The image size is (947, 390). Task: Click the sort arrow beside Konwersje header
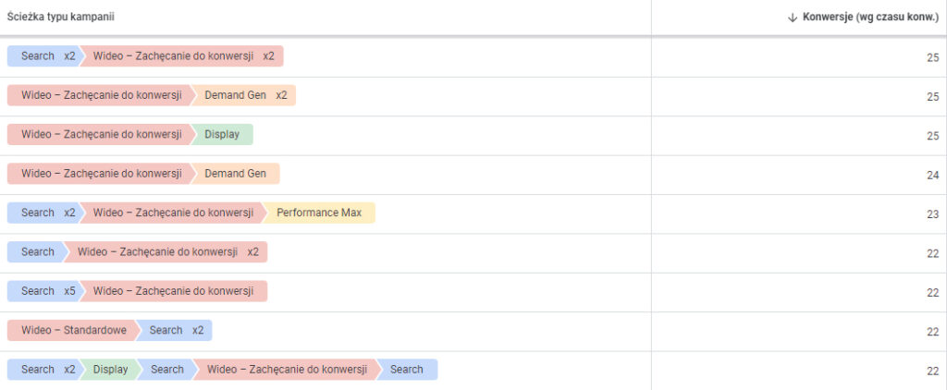tap(792, 18)
